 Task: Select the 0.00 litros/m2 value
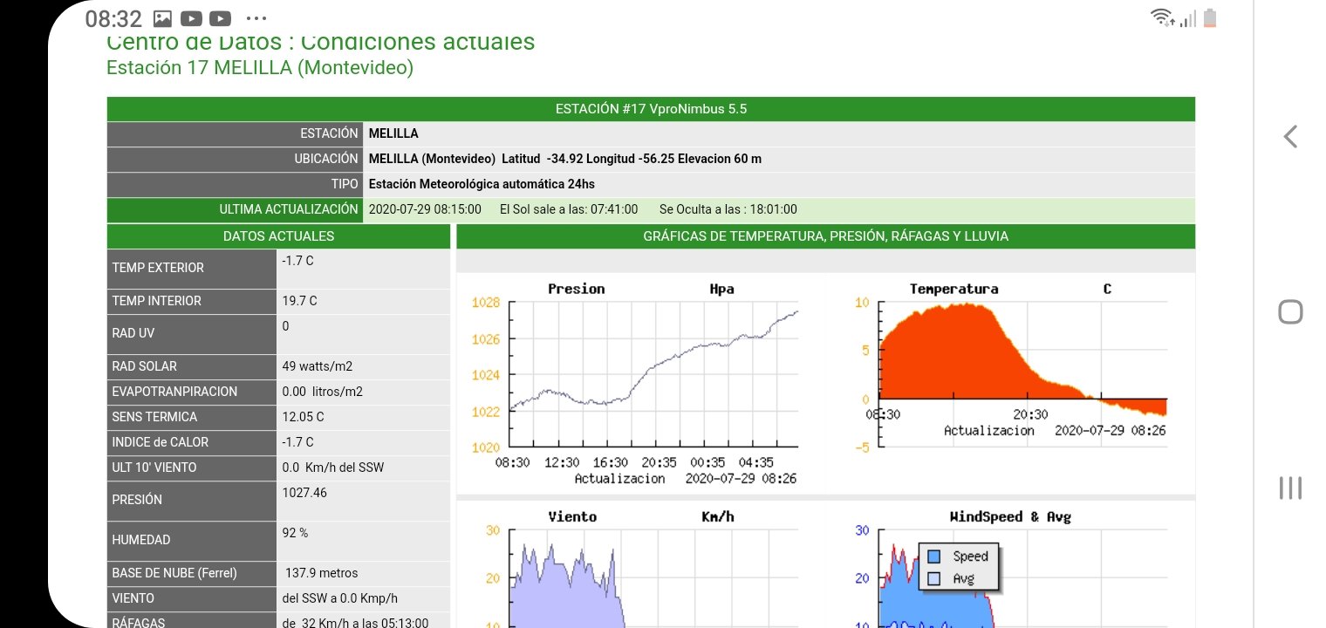323,392
